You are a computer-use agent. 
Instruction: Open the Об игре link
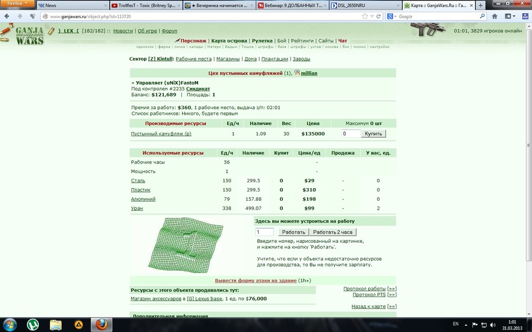[x=147, y=31]
